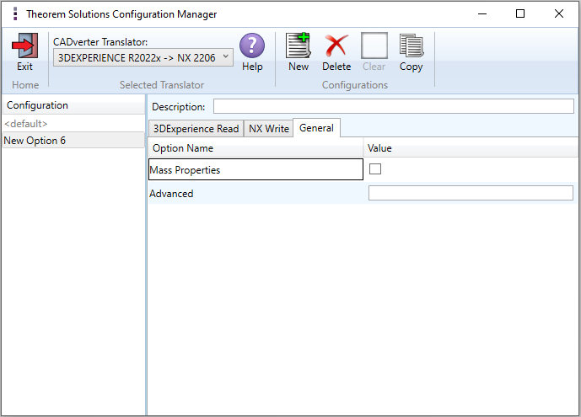Select the New Option 6 configuration
The image size is (581, 417).
click(73, 141)
